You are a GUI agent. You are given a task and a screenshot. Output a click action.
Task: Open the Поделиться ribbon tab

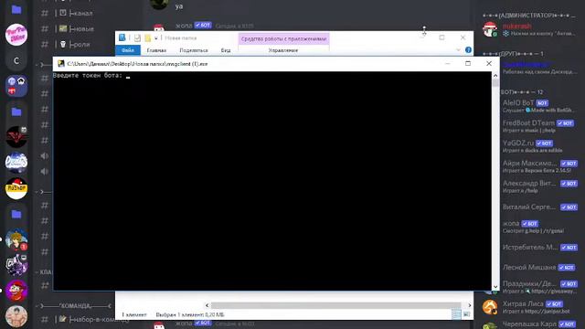(x=194, y=50)
